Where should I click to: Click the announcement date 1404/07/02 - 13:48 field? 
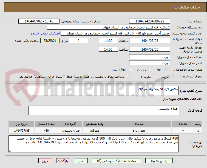point(39,21)
